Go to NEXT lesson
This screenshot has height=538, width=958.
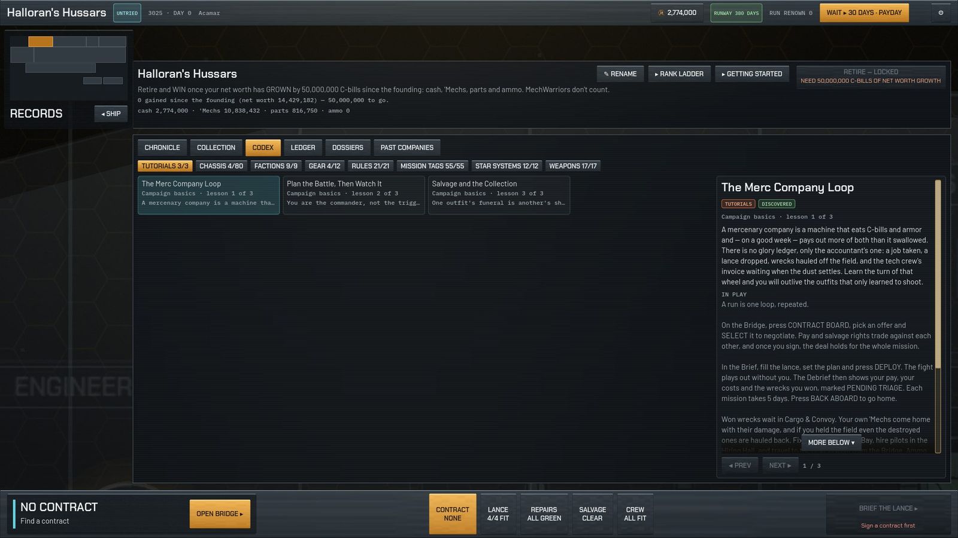[780, 466]
